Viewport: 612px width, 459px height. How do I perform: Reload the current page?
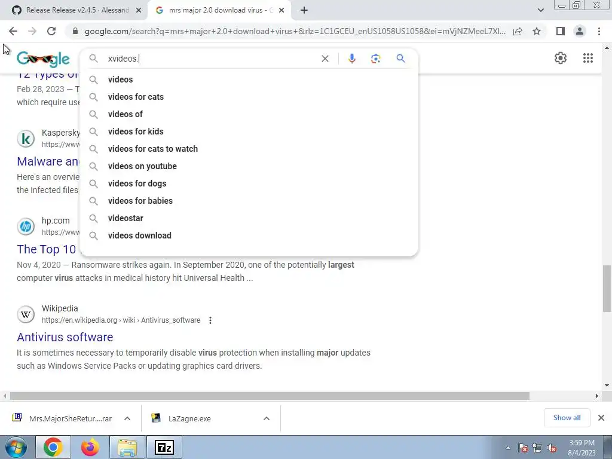pyautogui.click(x=51, y=31)
